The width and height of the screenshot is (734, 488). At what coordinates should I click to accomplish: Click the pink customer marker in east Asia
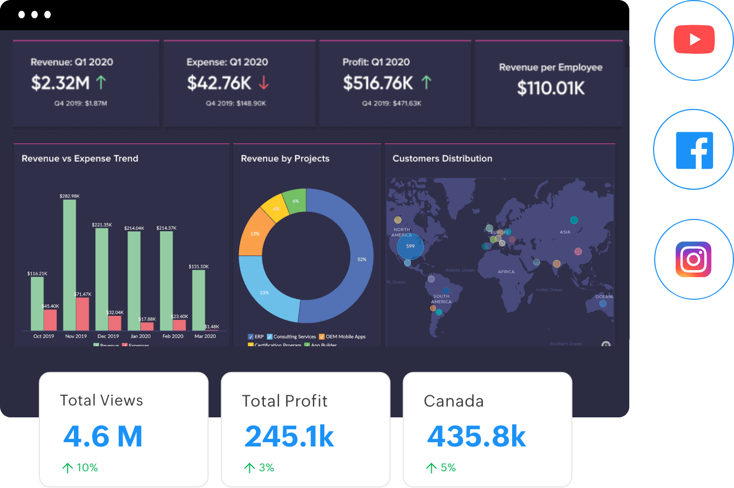578,251
